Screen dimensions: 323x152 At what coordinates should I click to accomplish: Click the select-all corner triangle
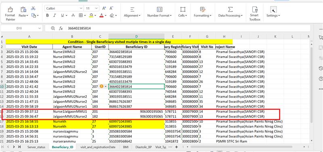[x=2, y=37]
